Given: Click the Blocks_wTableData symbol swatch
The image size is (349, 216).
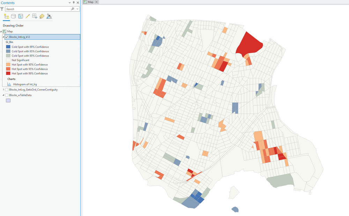Looking at the screenshot, I should click(8, 100).
